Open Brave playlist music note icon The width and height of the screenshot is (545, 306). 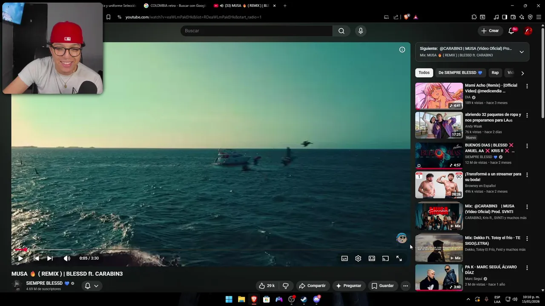tap(496, 17)
